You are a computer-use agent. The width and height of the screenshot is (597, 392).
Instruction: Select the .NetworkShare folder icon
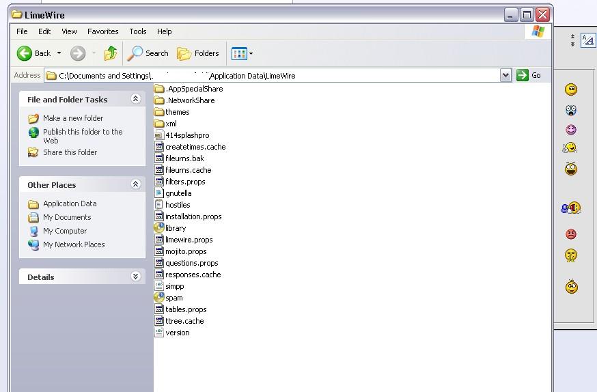159,100
